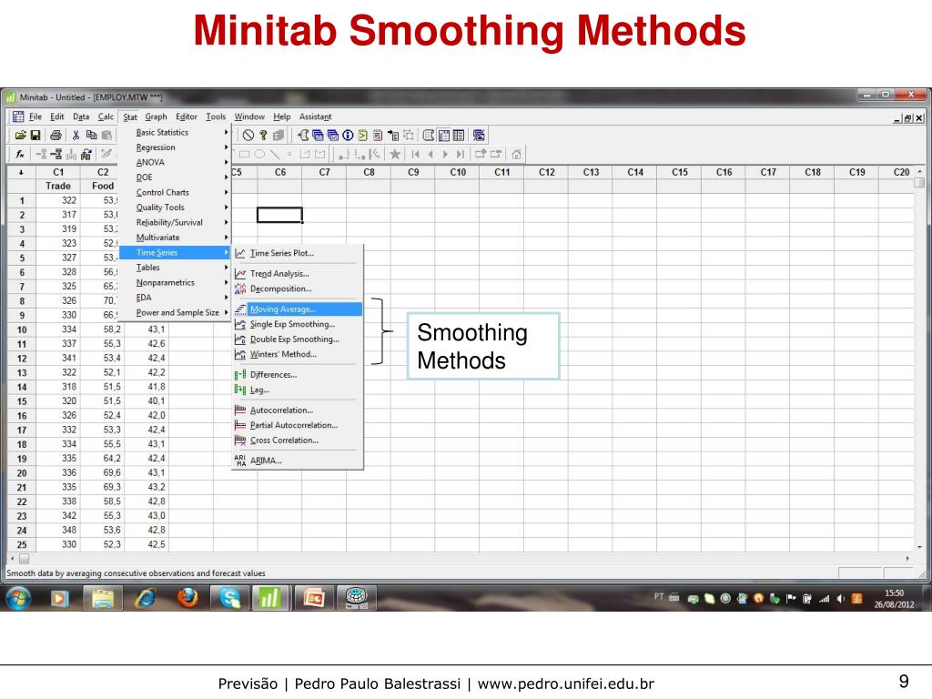Click the first-record navigation arrow icon

pos(415,155)
